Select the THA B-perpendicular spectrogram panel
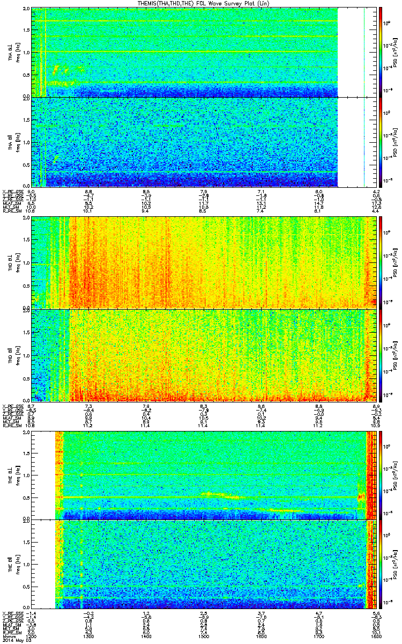402x644 pixels. (x=204, y=52)
